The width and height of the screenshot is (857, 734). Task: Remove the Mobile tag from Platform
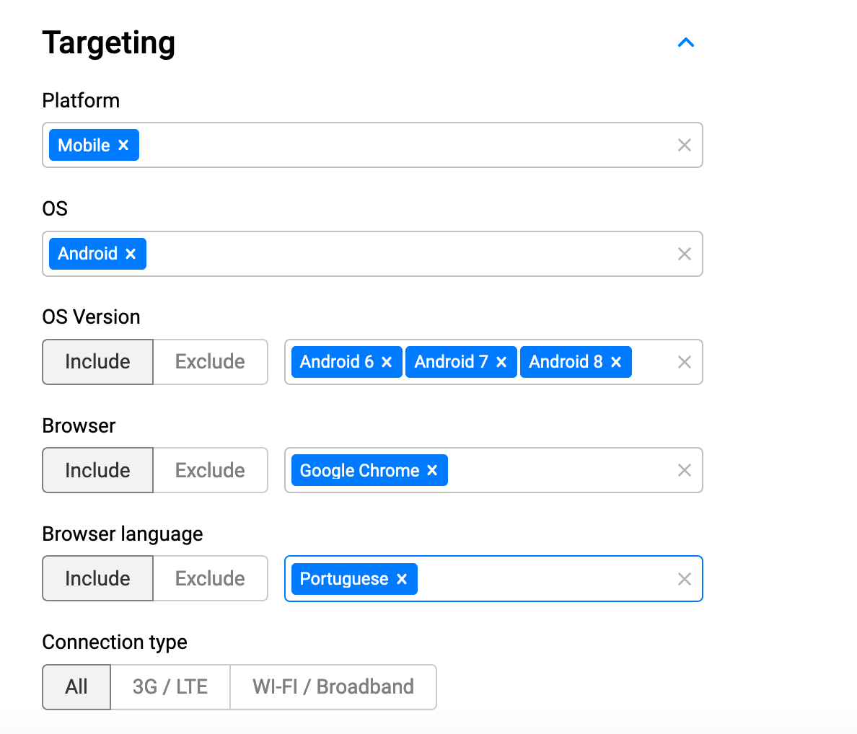click(x=123, y=145)
